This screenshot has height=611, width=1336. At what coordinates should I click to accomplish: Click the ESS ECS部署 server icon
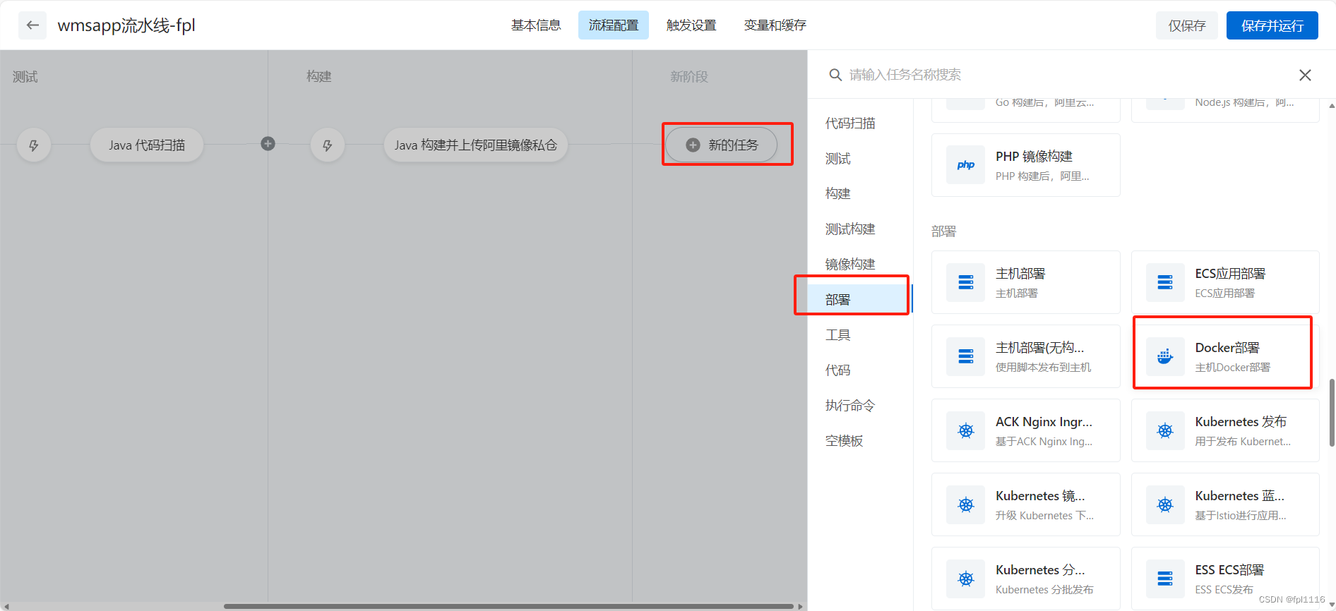pyautogui.click(x=1165, y=579)
